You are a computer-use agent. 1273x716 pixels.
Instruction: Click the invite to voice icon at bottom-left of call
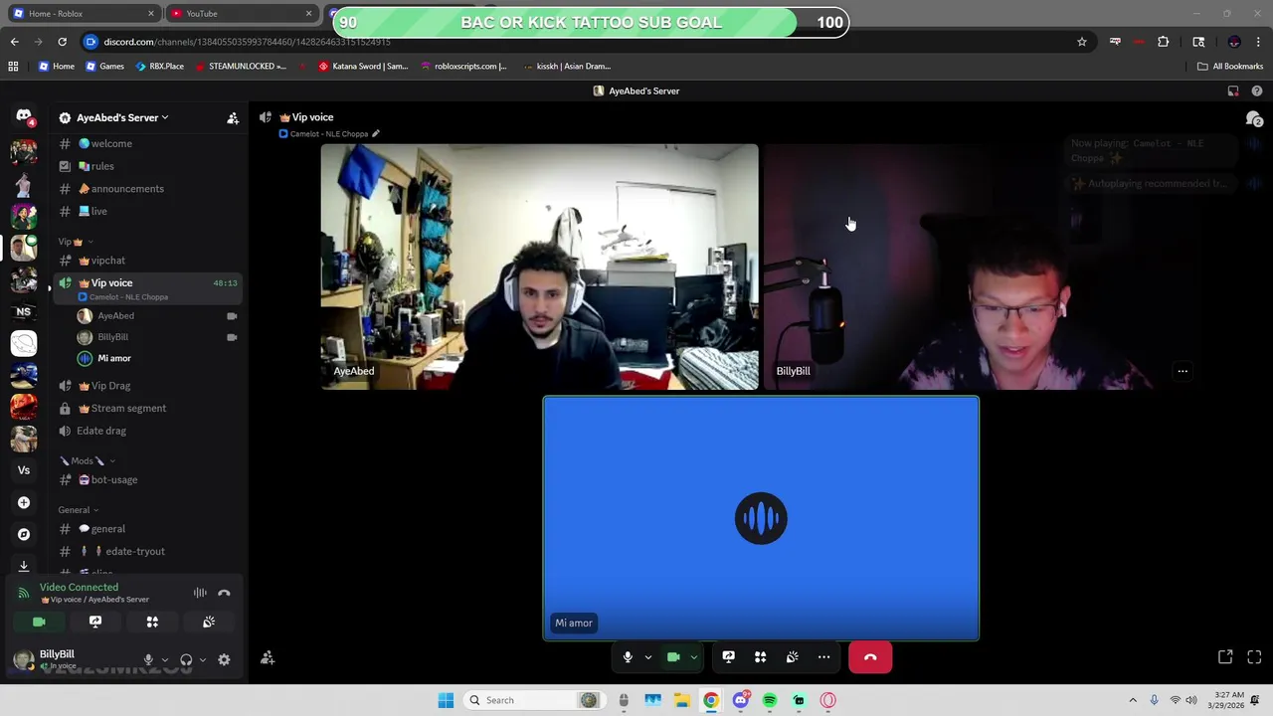[268, 657]
